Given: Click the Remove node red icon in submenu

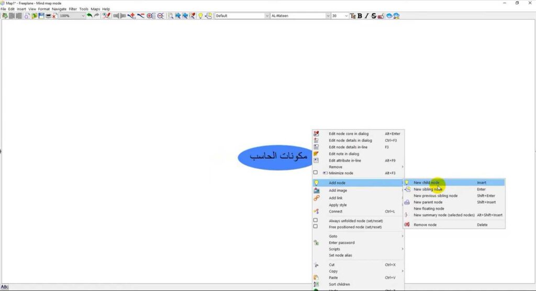Looking at the screenshot, I should 407,225.
